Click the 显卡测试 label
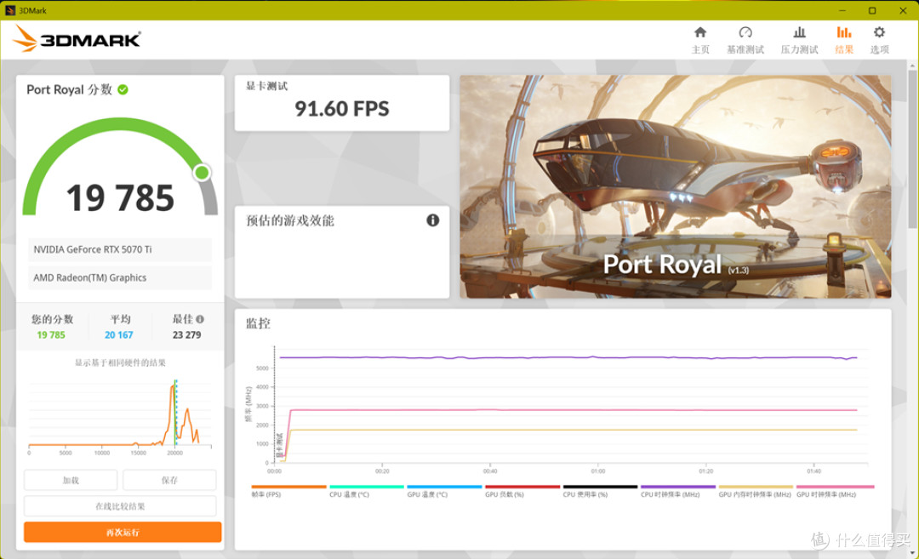Image resolution: width=919 pixels, height=559 pixels. pos(266,86)
